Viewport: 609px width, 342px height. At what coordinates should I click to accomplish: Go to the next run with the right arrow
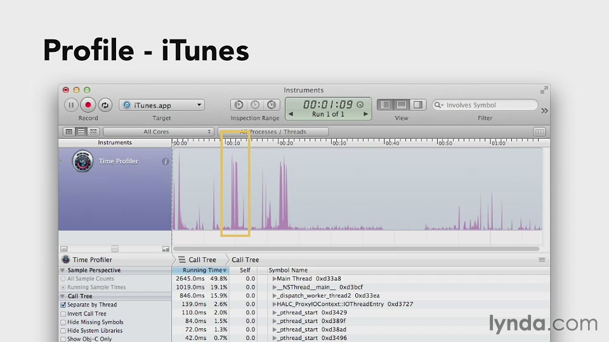[x=365, y=114]
